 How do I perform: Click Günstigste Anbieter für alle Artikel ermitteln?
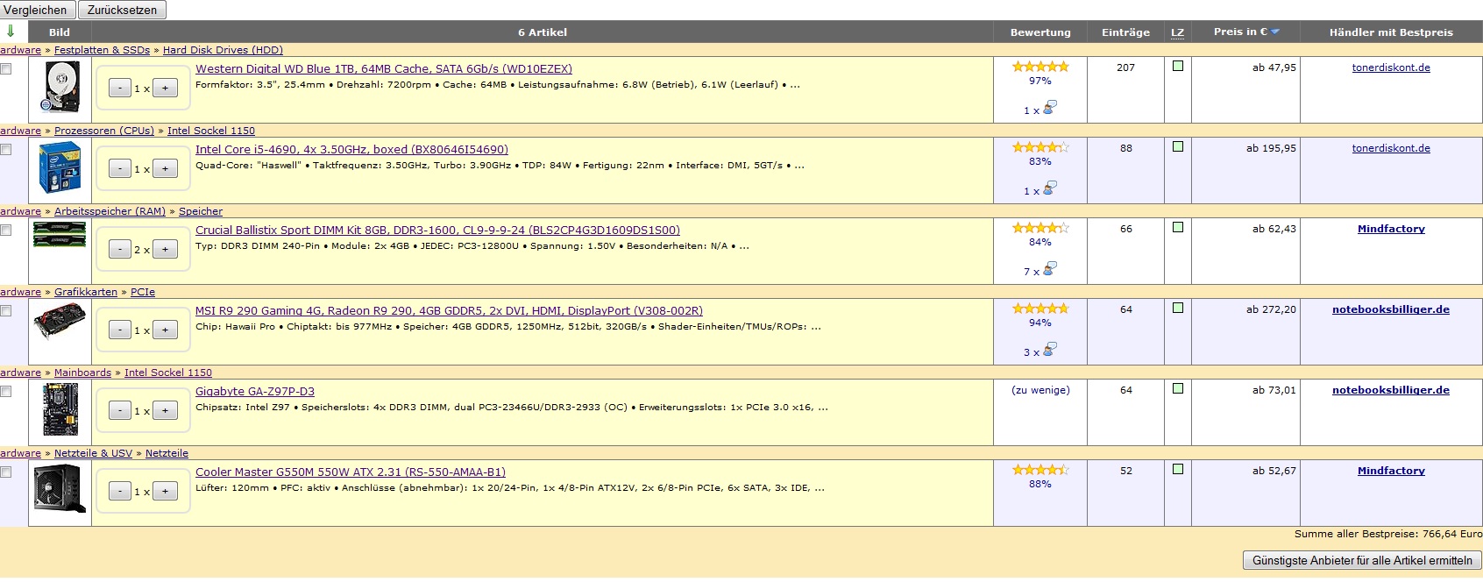click(x=1362, y=560)
